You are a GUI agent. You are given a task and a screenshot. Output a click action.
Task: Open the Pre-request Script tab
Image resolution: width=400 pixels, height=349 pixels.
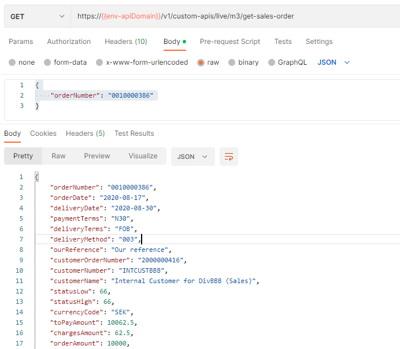230,42
